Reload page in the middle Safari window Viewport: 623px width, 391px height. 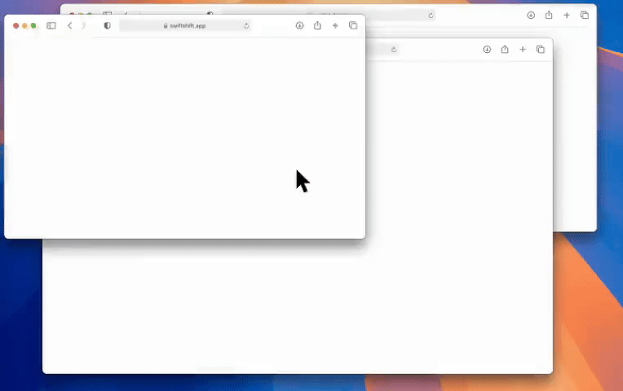(x=394, y=50)
